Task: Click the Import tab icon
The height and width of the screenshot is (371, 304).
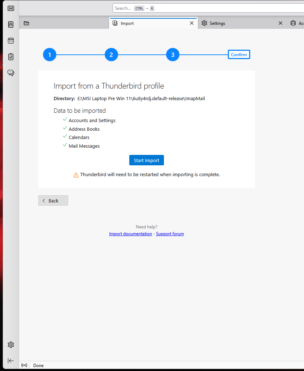Action: click(x=115, y=23)
